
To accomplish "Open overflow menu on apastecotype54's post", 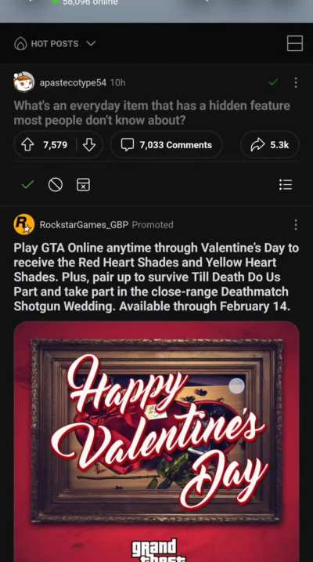I will tap(296, 82).
